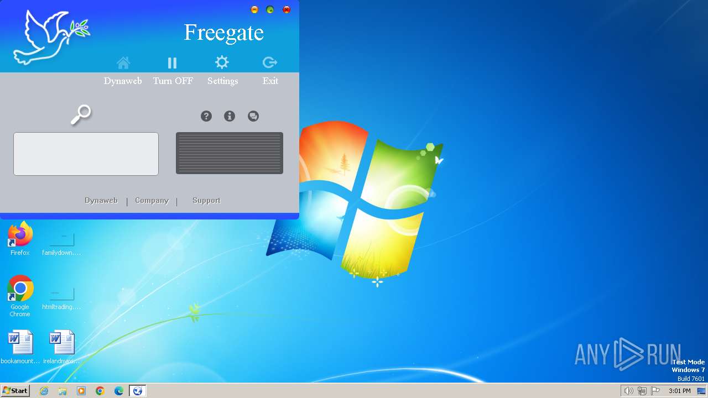Image resolution: width=708 pixels, height=398 pixels.
Task: Open File Explorer from the taskbar
Action: [x=63, y=391]
